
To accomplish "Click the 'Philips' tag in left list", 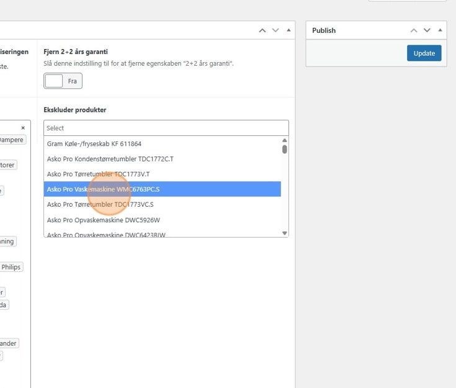I will pos(11,267).
